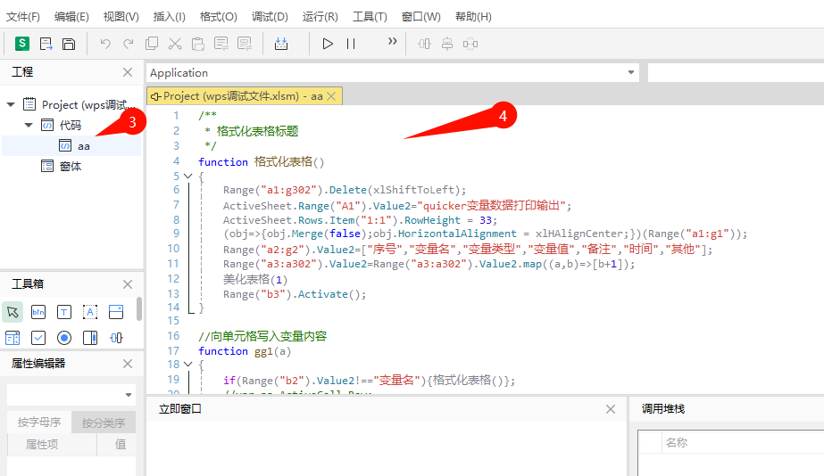824x476 pixels.
Task: Open the 文件(F) menu
Action: pos(22,17)
